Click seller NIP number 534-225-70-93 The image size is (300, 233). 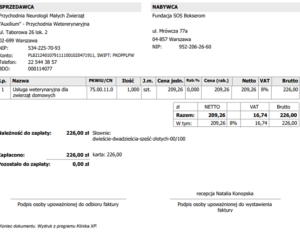coord(44,48)
